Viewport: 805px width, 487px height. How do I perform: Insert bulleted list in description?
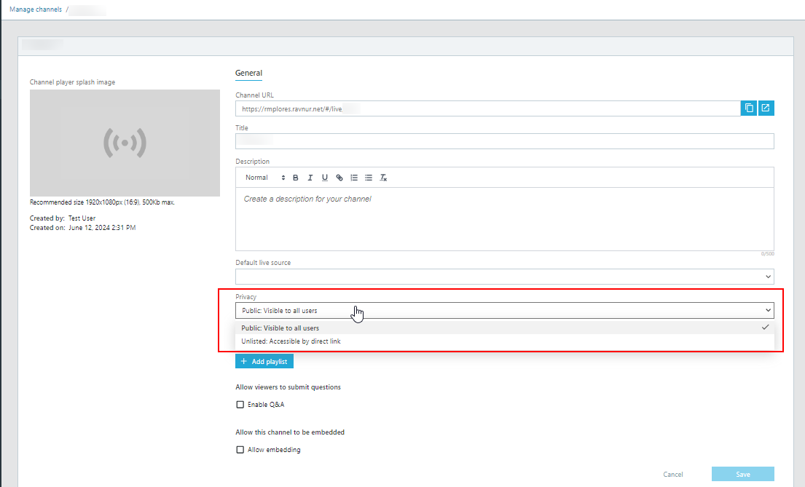369,178
